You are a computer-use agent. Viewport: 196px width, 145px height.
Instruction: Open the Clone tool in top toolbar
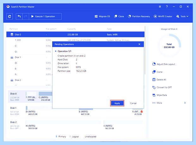pyautogui.click(x=119, y=16)
